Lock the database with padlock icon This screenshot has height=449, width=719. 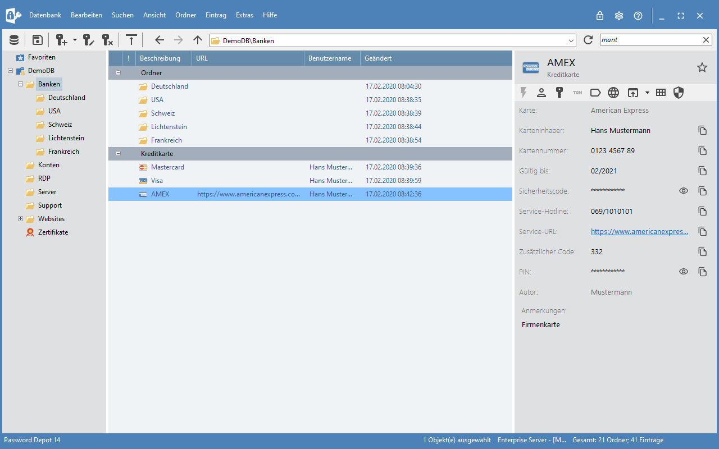600,16
